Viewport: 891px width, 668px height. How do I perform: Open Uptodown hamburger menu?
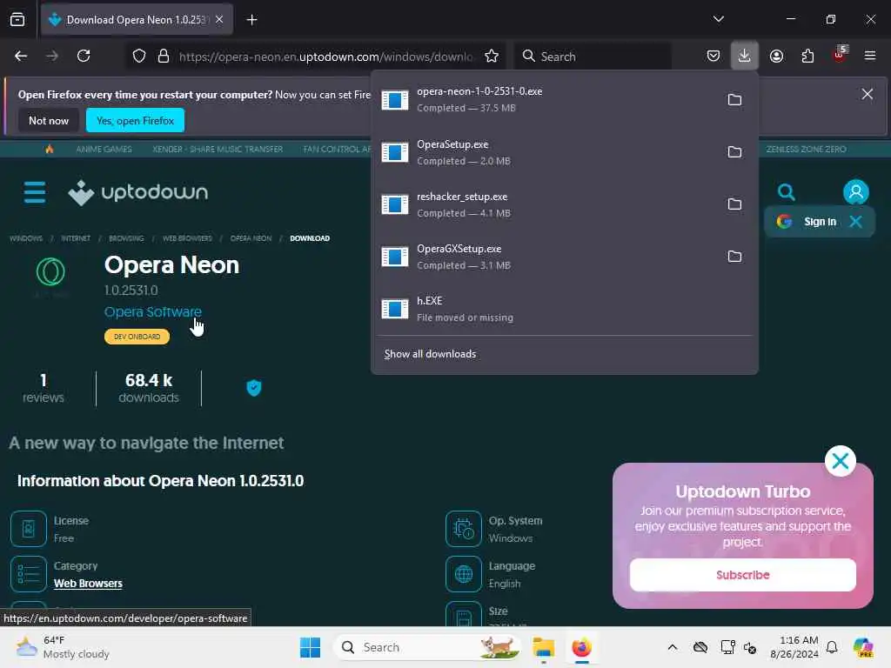click(x=35, y=192)
